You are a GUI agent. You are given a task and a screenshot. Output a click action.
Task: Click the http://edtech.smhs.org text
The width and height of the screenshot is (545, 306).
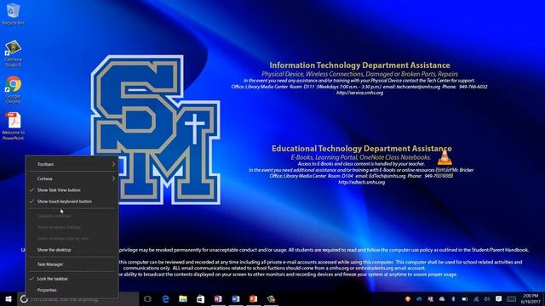361,182
